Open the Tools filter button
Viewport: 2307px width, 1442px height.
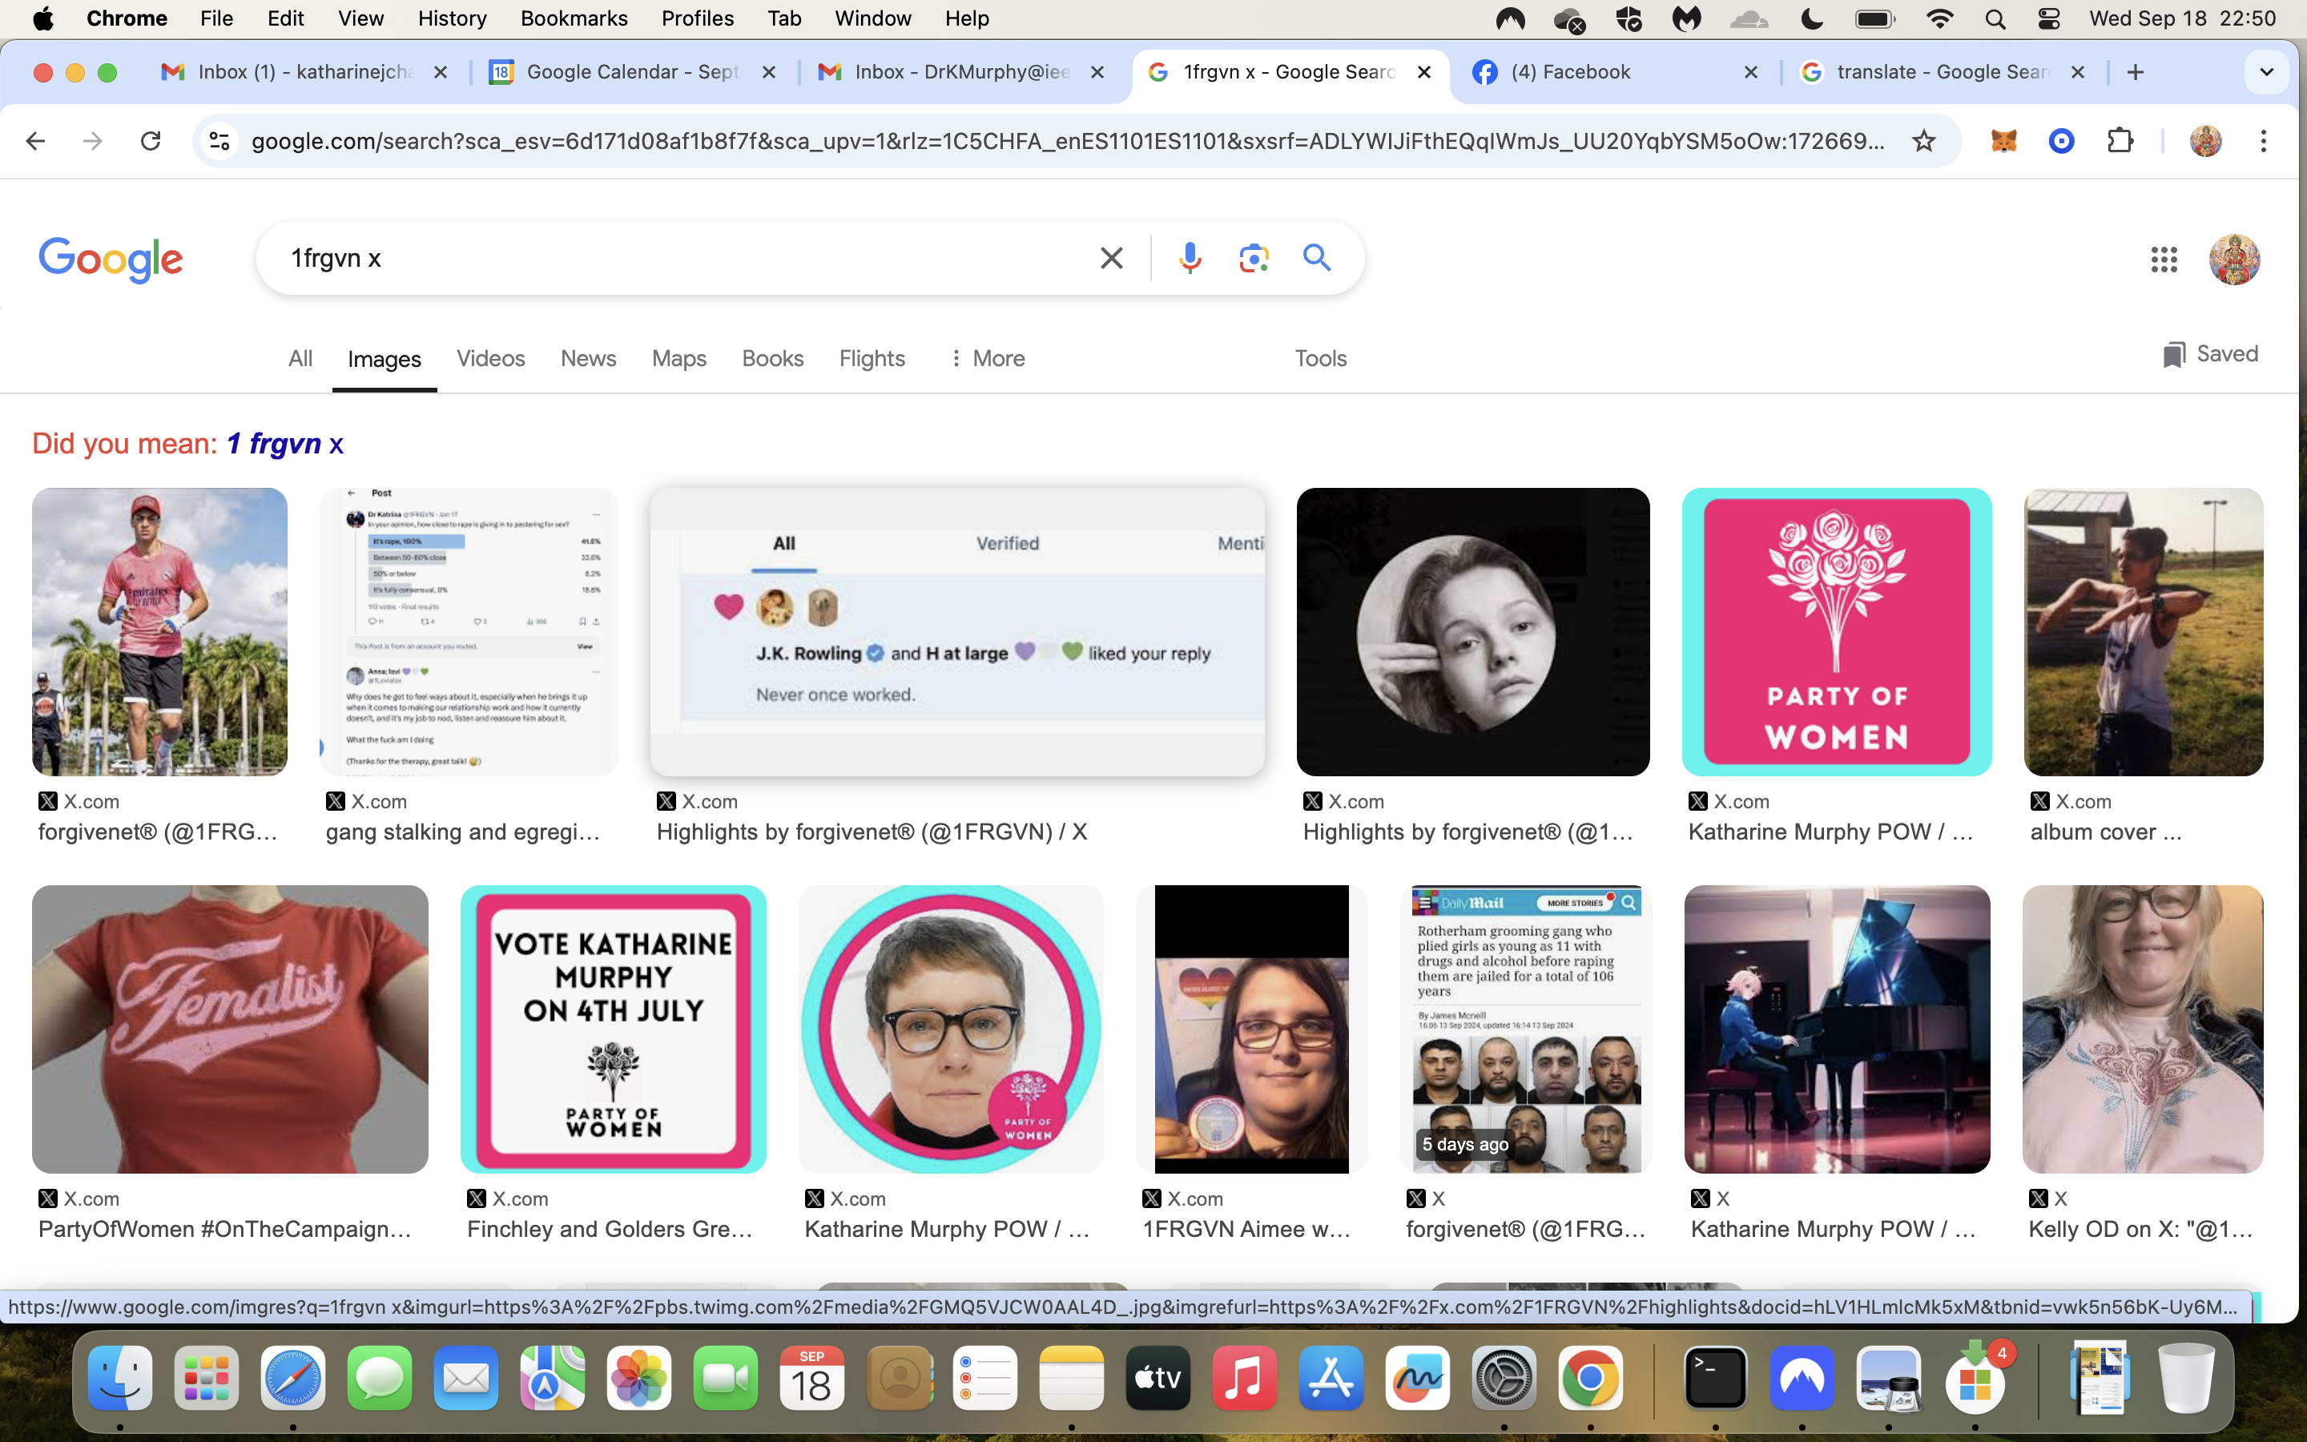(x=1320, y=359)
